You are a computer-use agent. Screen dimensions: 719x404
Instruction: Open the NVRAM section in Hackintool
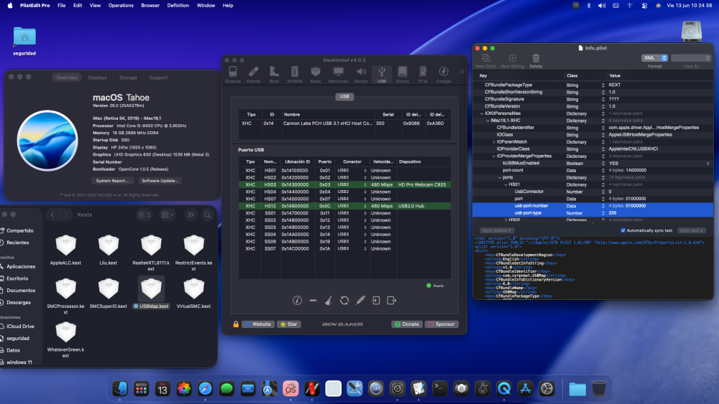click(x=294, y=74)
